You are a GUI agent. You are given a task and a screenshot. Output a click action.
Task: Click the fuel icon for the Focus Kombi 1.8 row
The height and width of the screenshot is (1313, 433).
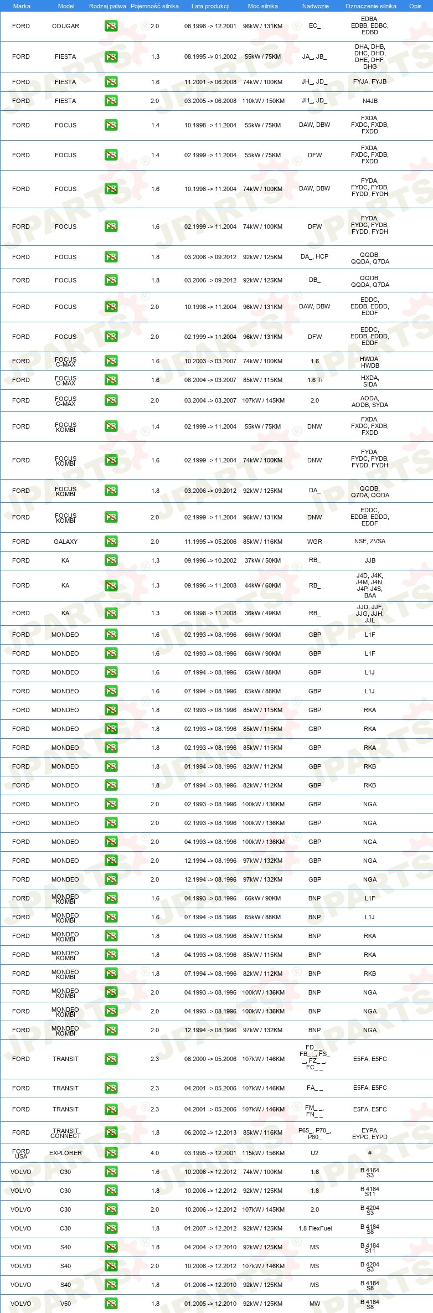[111, 491]
